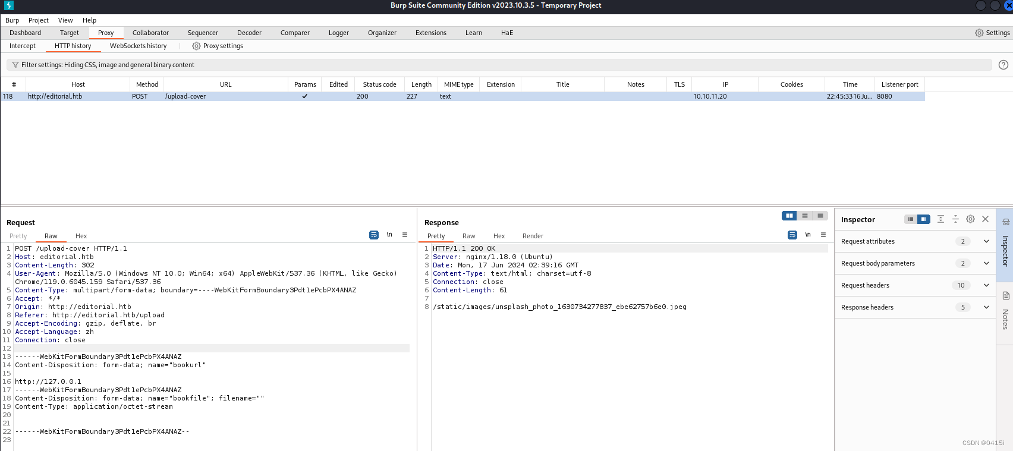Collapse all Inspector sections icon
This screenshot has height=451, width=1013.
(955, 219)
